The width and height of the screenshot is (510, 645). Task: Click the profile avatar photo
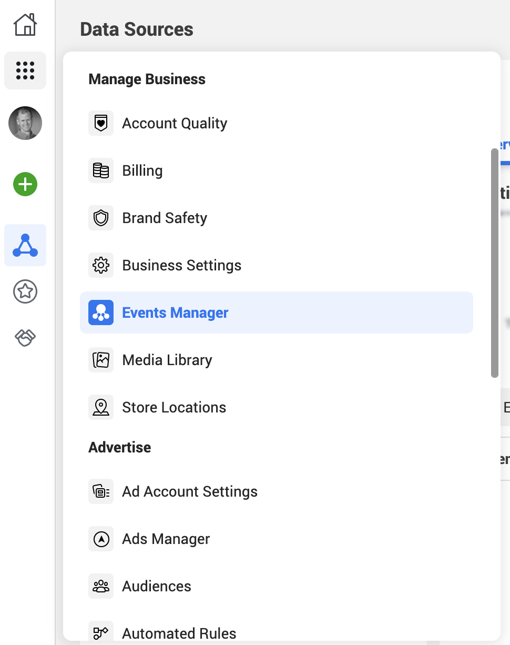point(25,123)
